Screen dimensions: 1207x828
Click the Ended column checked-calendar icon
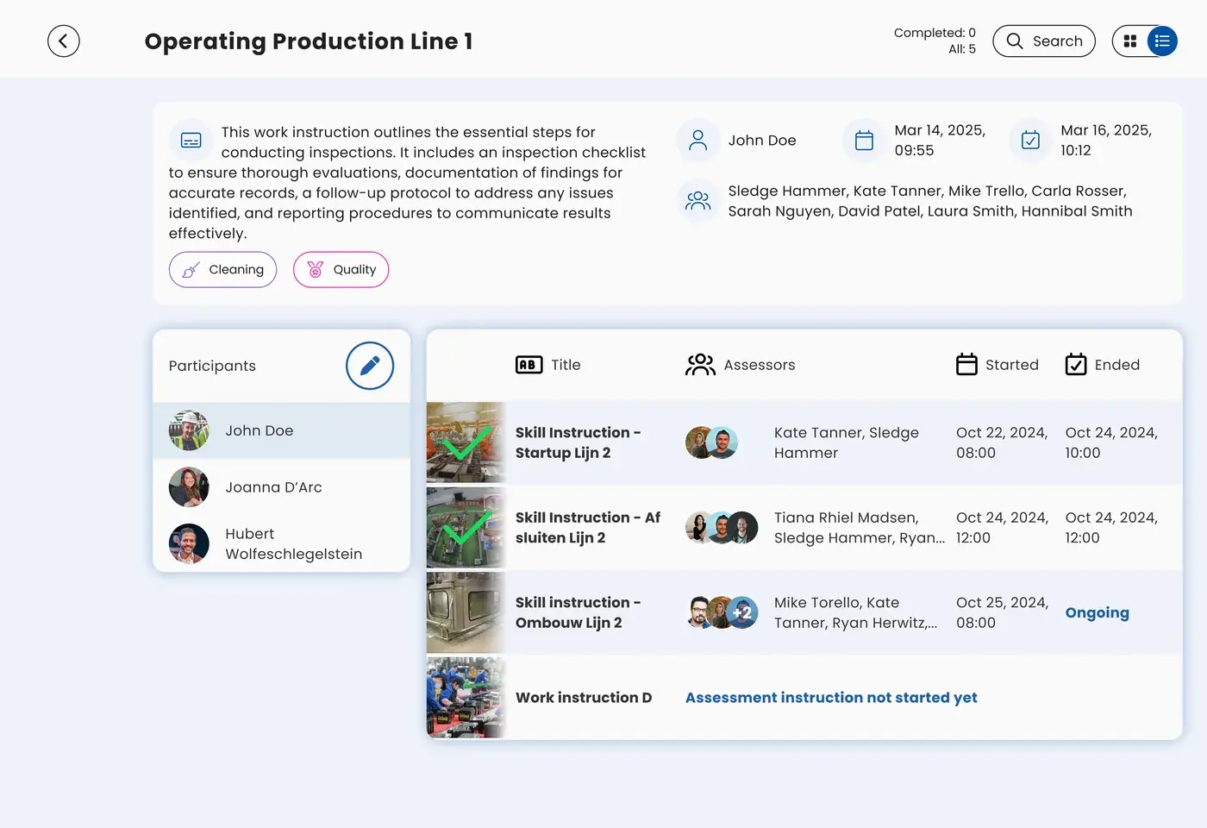point(1076,365)
